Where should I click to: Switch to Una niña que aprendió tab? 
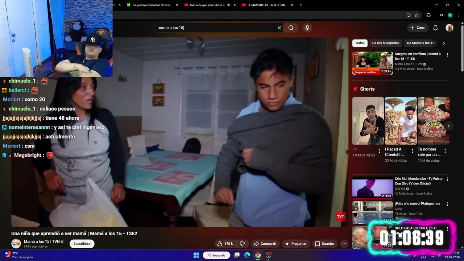(207, 5)
